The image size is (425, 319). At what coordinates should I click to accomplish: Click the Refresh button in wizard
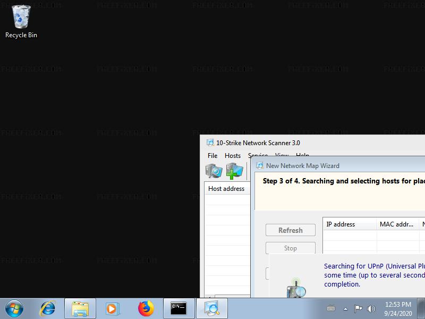(x=290, y=230)
